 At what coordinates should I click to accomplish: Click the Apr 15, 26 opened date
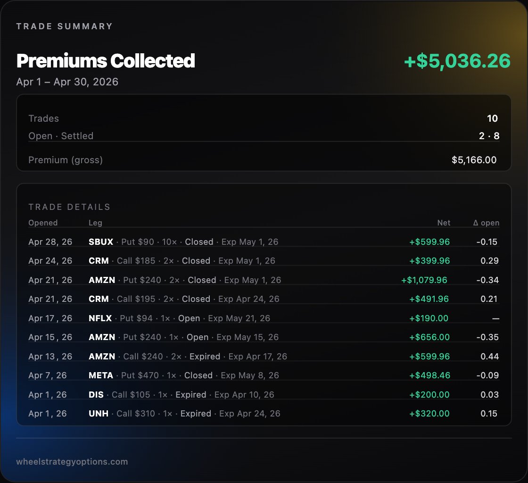tap(50, 337)
